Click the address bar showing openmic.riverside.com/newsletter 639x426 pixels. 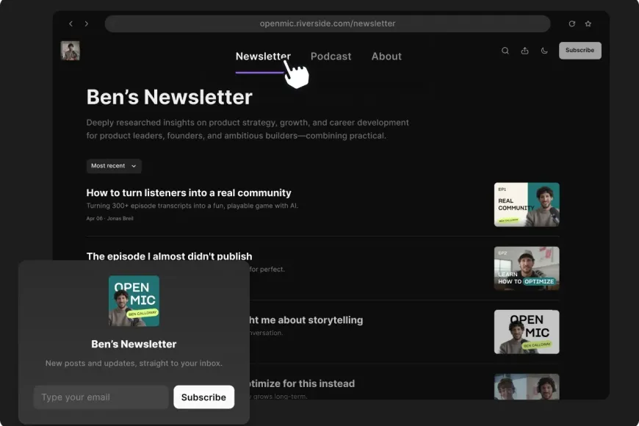coord(328,24)
